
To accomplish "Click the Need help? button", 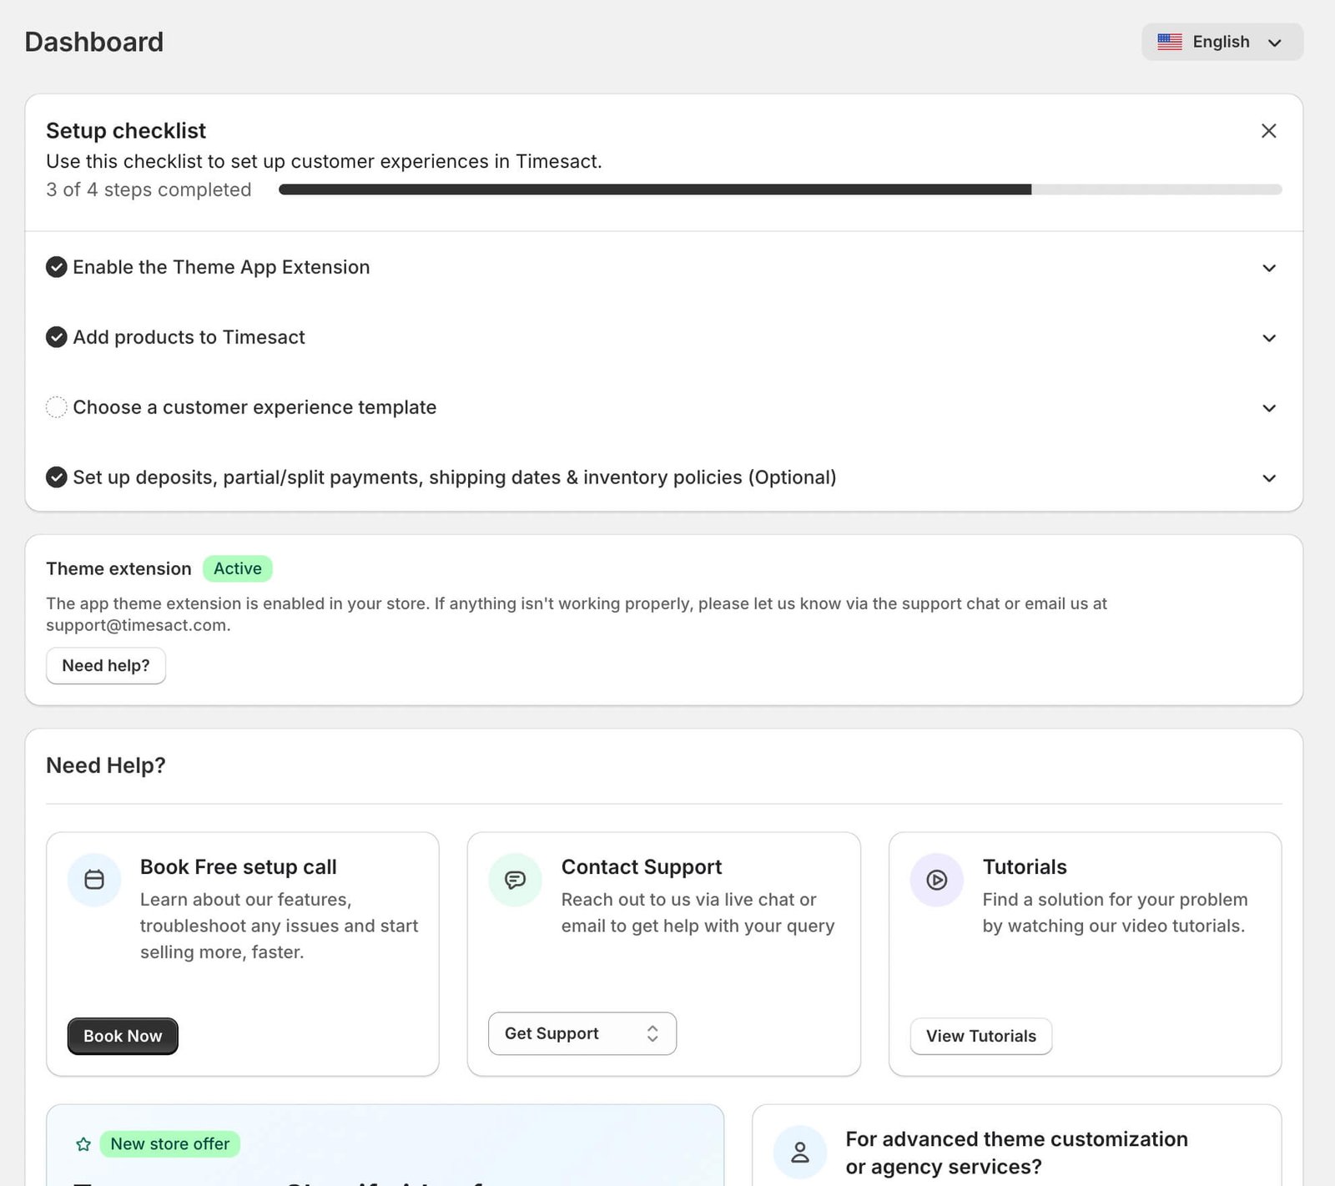I will [106, 666].
